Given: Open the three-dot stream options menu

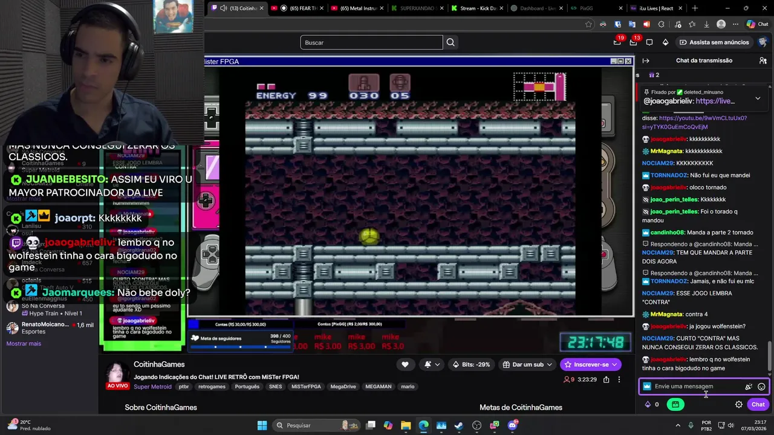Looking at the screenshot, I should (619, 379).
